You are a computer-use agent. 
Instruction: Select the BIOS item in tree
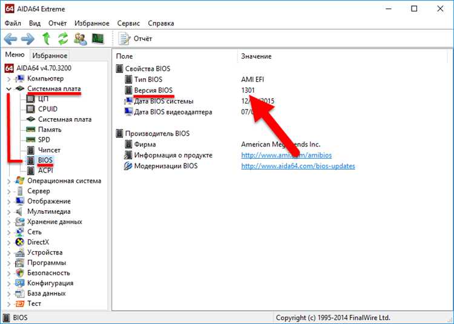(45, 160)
